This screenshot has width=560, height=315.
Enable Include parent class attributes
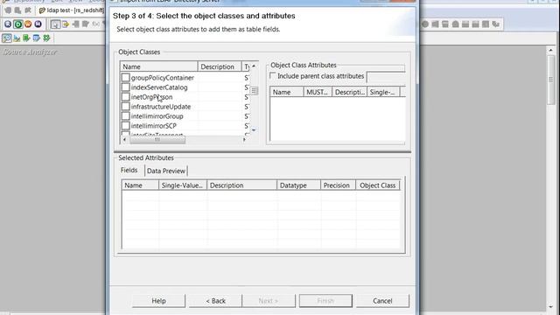point(273,76)
